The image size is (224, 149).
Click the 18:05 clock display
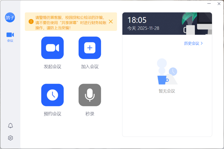[x=137, y=20]
